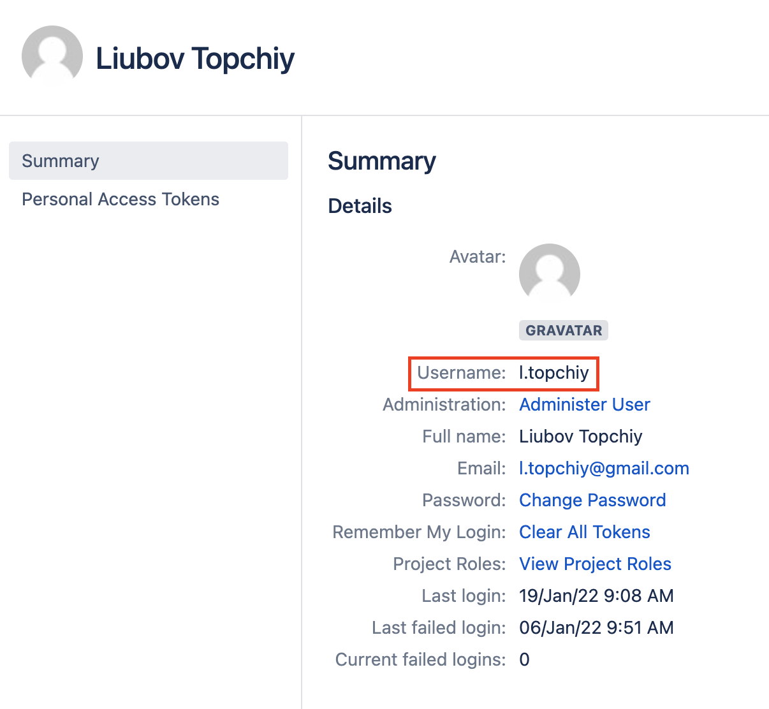769x709 pixels.
Task: Click the Change Password link
Action: [592, 500]
